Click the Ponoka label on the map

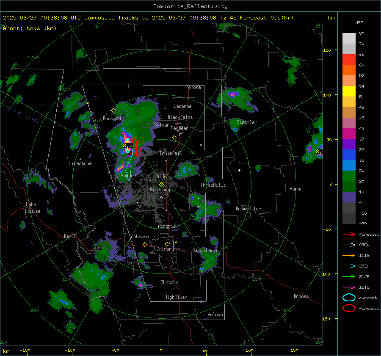pyautogui.click(x=193, y=87)
